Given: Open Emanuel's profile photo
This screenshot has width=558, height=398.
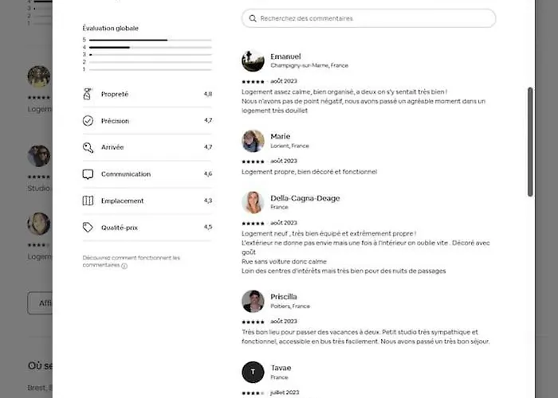Looking at the screenshot, I should 253,61.
